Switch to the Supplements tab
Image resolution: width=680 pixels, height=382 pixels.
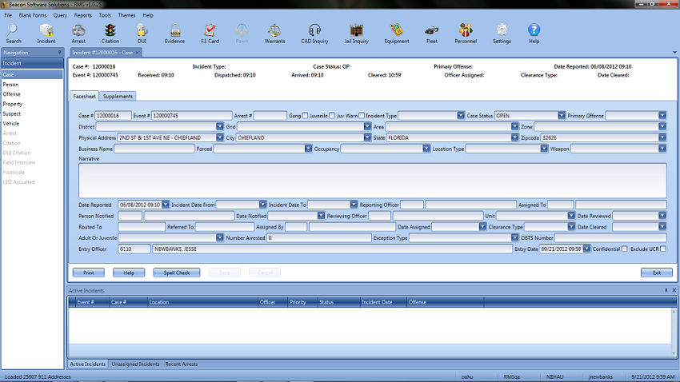point(118,96)
